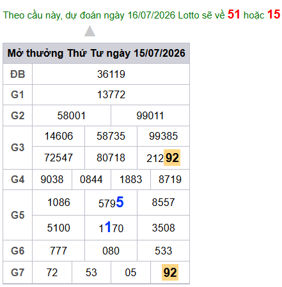The height and width of the screenshot is (287, 282).
Task: Click the table header dated 15/07/2026
Action: (96, 53)
